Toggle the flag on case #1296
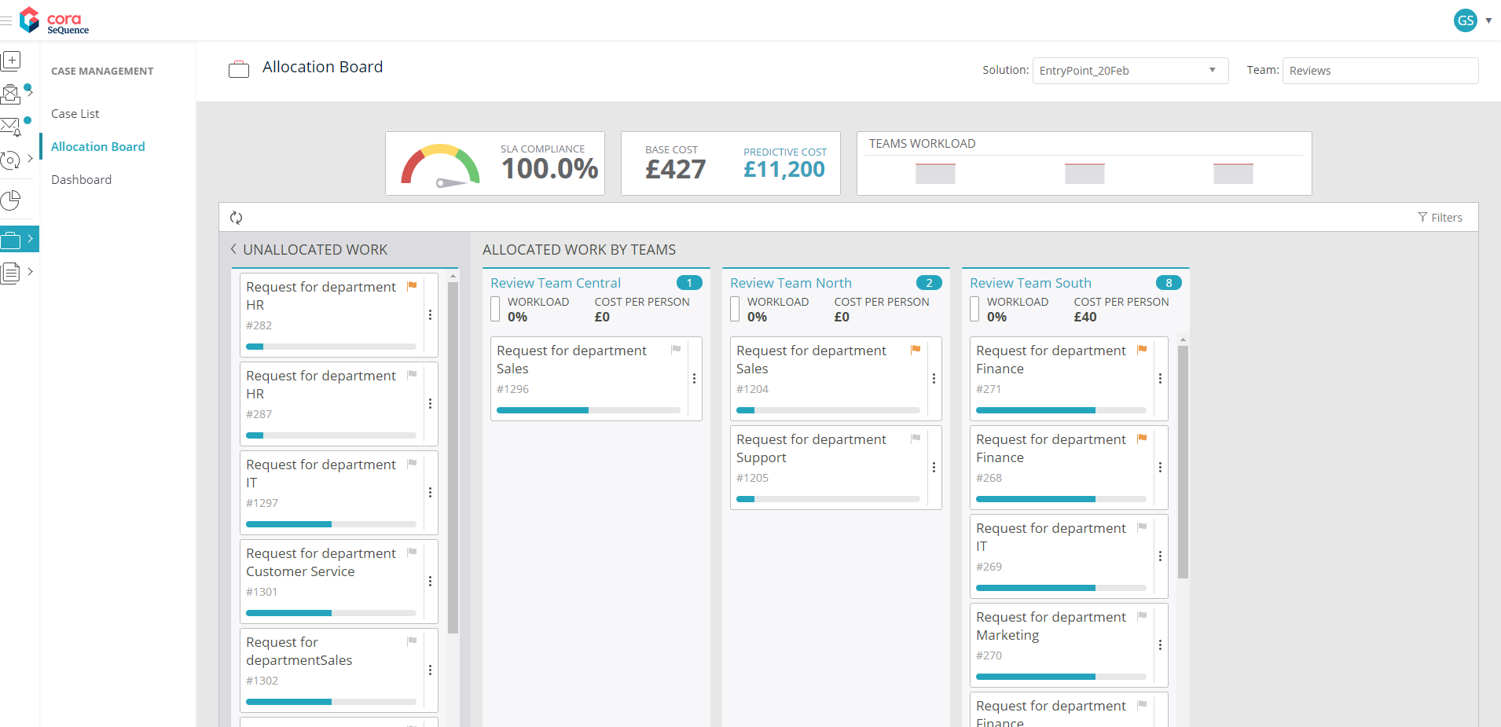Image resolution: width=1501 pixels, height=727 pixels. click(676, 350)
